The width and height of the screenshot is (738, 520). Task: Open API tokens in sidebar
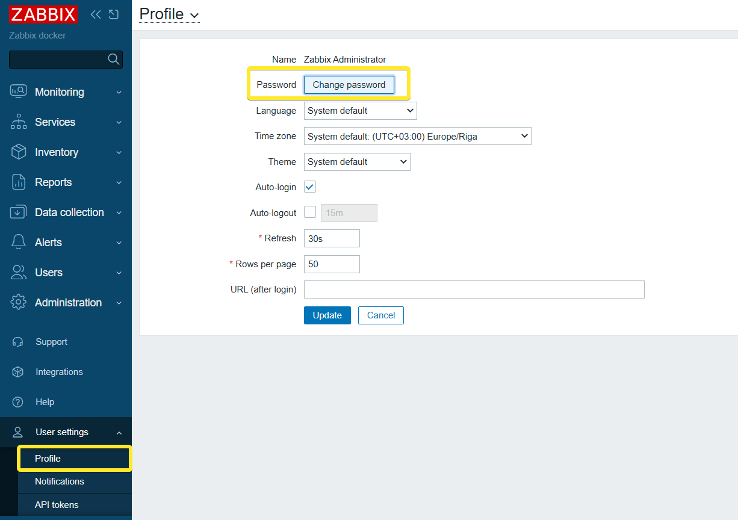point(57,505)
